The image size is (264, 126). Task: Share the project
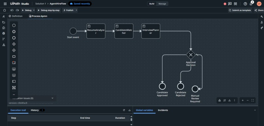click(259, 10)
